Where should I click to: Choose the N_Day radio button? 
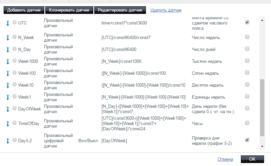click(14, 49)
